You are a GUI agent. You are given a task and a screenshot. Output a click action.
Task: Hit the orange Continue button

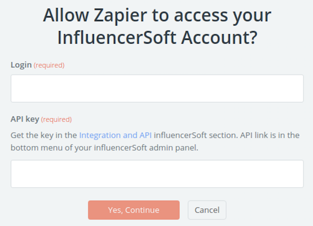coord(134,210)
